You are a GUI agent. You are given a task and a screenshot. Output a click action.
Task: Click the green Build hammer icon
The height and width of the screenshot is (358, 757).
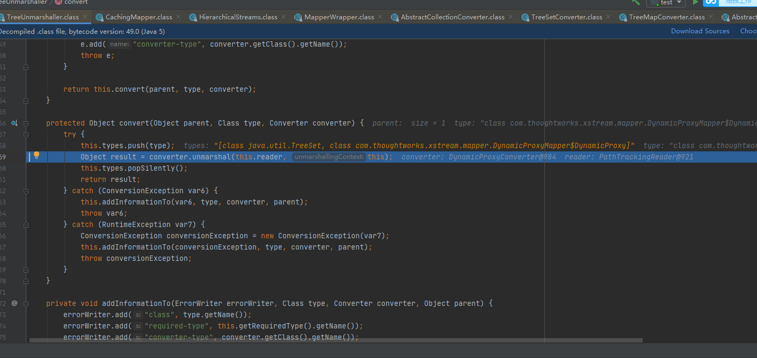tap(636, 3)
